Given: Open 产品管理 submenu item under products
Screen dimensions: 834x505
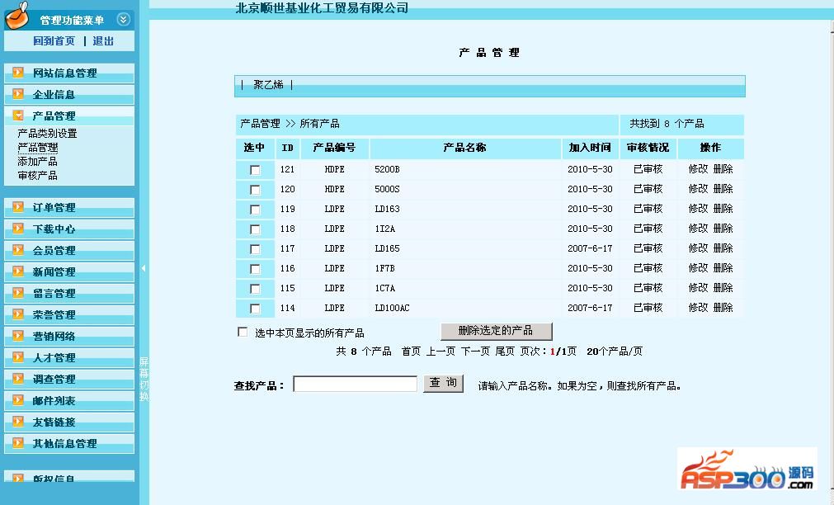Looking at the screenshot, I should 38,148.
